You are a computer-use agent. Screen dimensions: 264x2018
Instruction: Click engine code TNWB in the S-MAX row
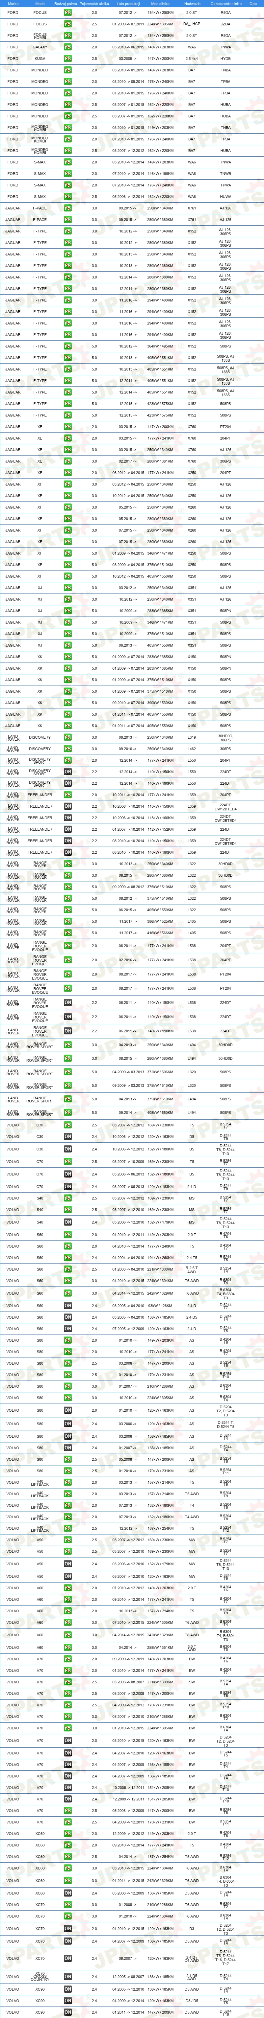click(226, 174)
